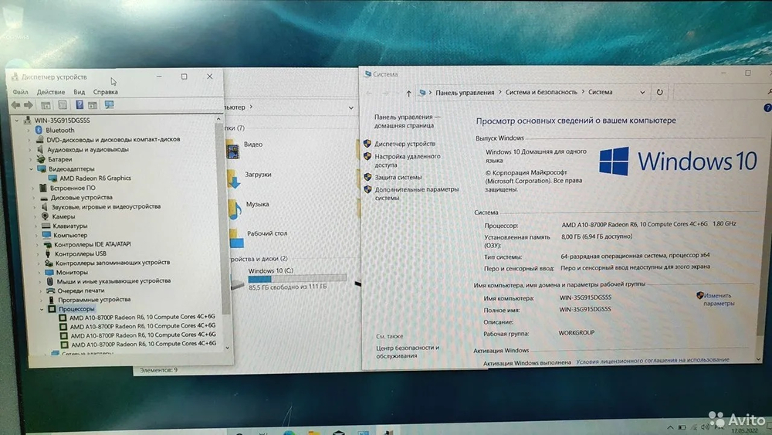Collapse the Процессоры category
This screenshot has width=772, height=435.
42,309
